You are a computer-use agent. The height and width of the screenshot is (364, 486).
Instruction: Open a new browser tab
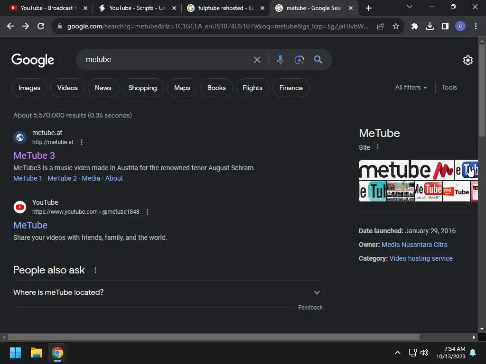pyautogui.click(x=368, y=8)
